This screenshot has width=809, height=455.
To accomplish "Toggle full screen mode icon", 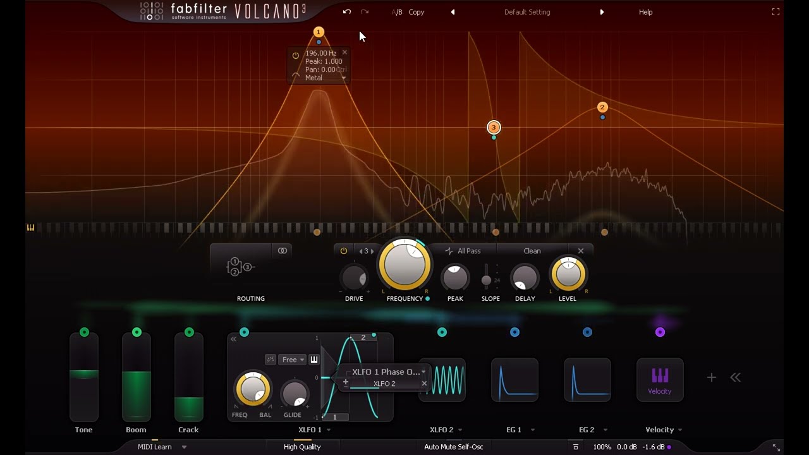I will (776, 12).
